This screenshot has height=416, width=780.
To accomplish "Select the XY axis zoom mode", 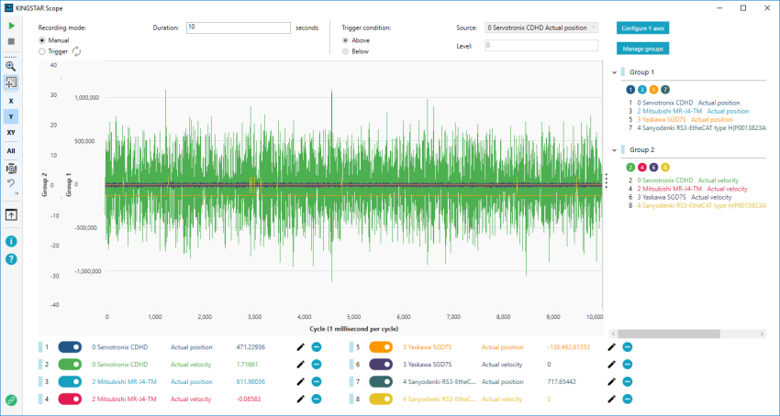I will pos(11,133).
